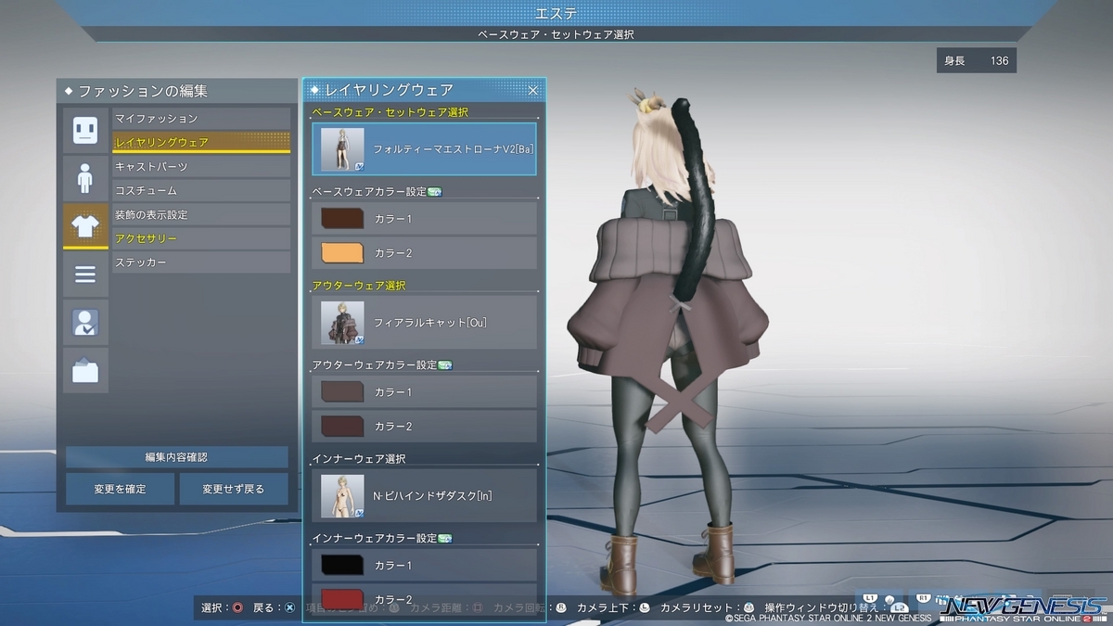Open the three-lines menu icon category
This screenshot has height=626, width=1113.
tap(85, 274)
